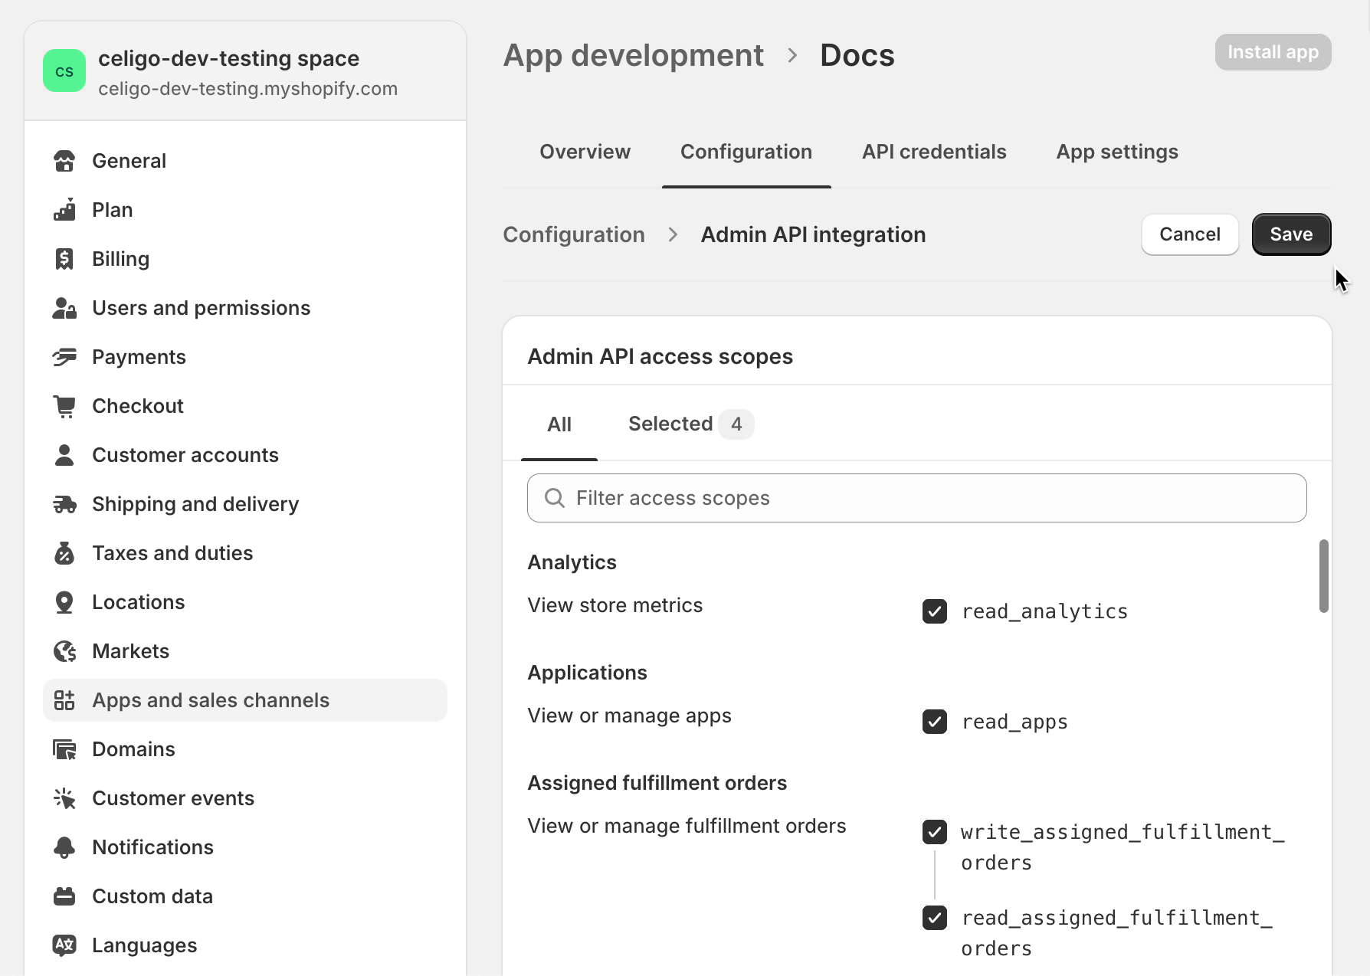Screen dimensions: 1370x976
Task: Open Languages via translate icon
Action: click(x=64, y=945)
